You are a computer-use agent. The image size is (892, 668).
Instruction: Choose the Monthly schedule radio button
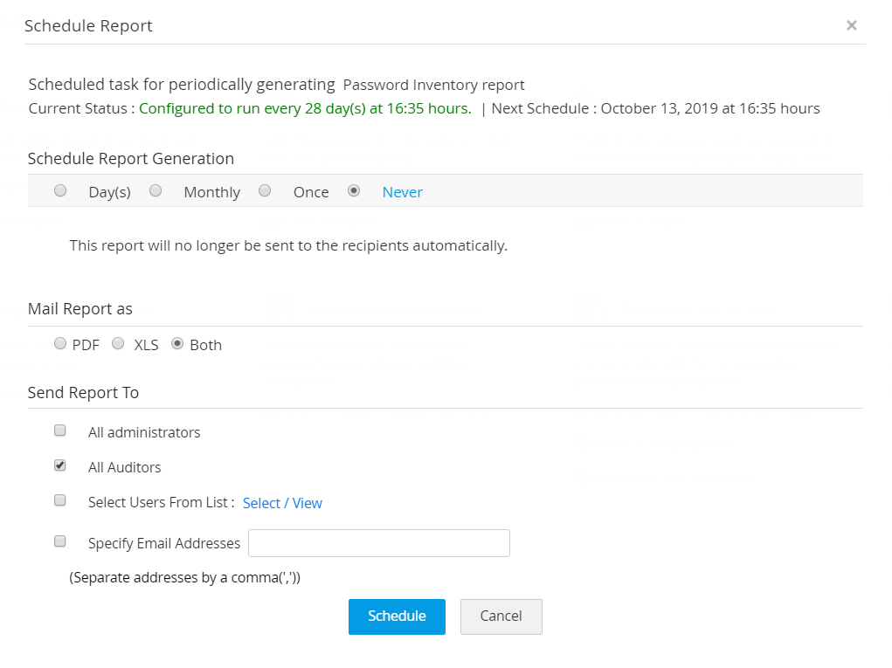(x=156, y=190)
